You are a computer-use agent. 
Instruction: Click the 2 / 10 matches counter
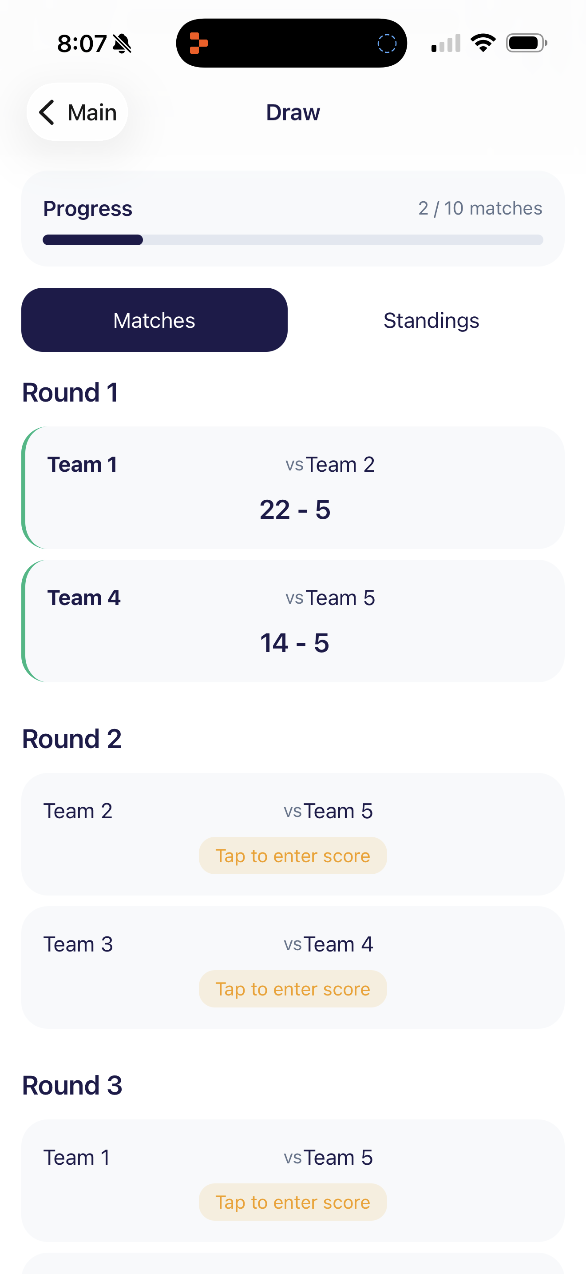pos(480,208)
